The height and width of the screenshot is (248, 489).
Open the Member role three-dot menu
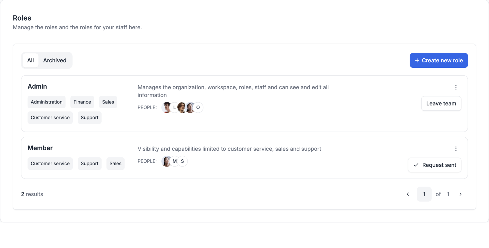coord(456,149)
